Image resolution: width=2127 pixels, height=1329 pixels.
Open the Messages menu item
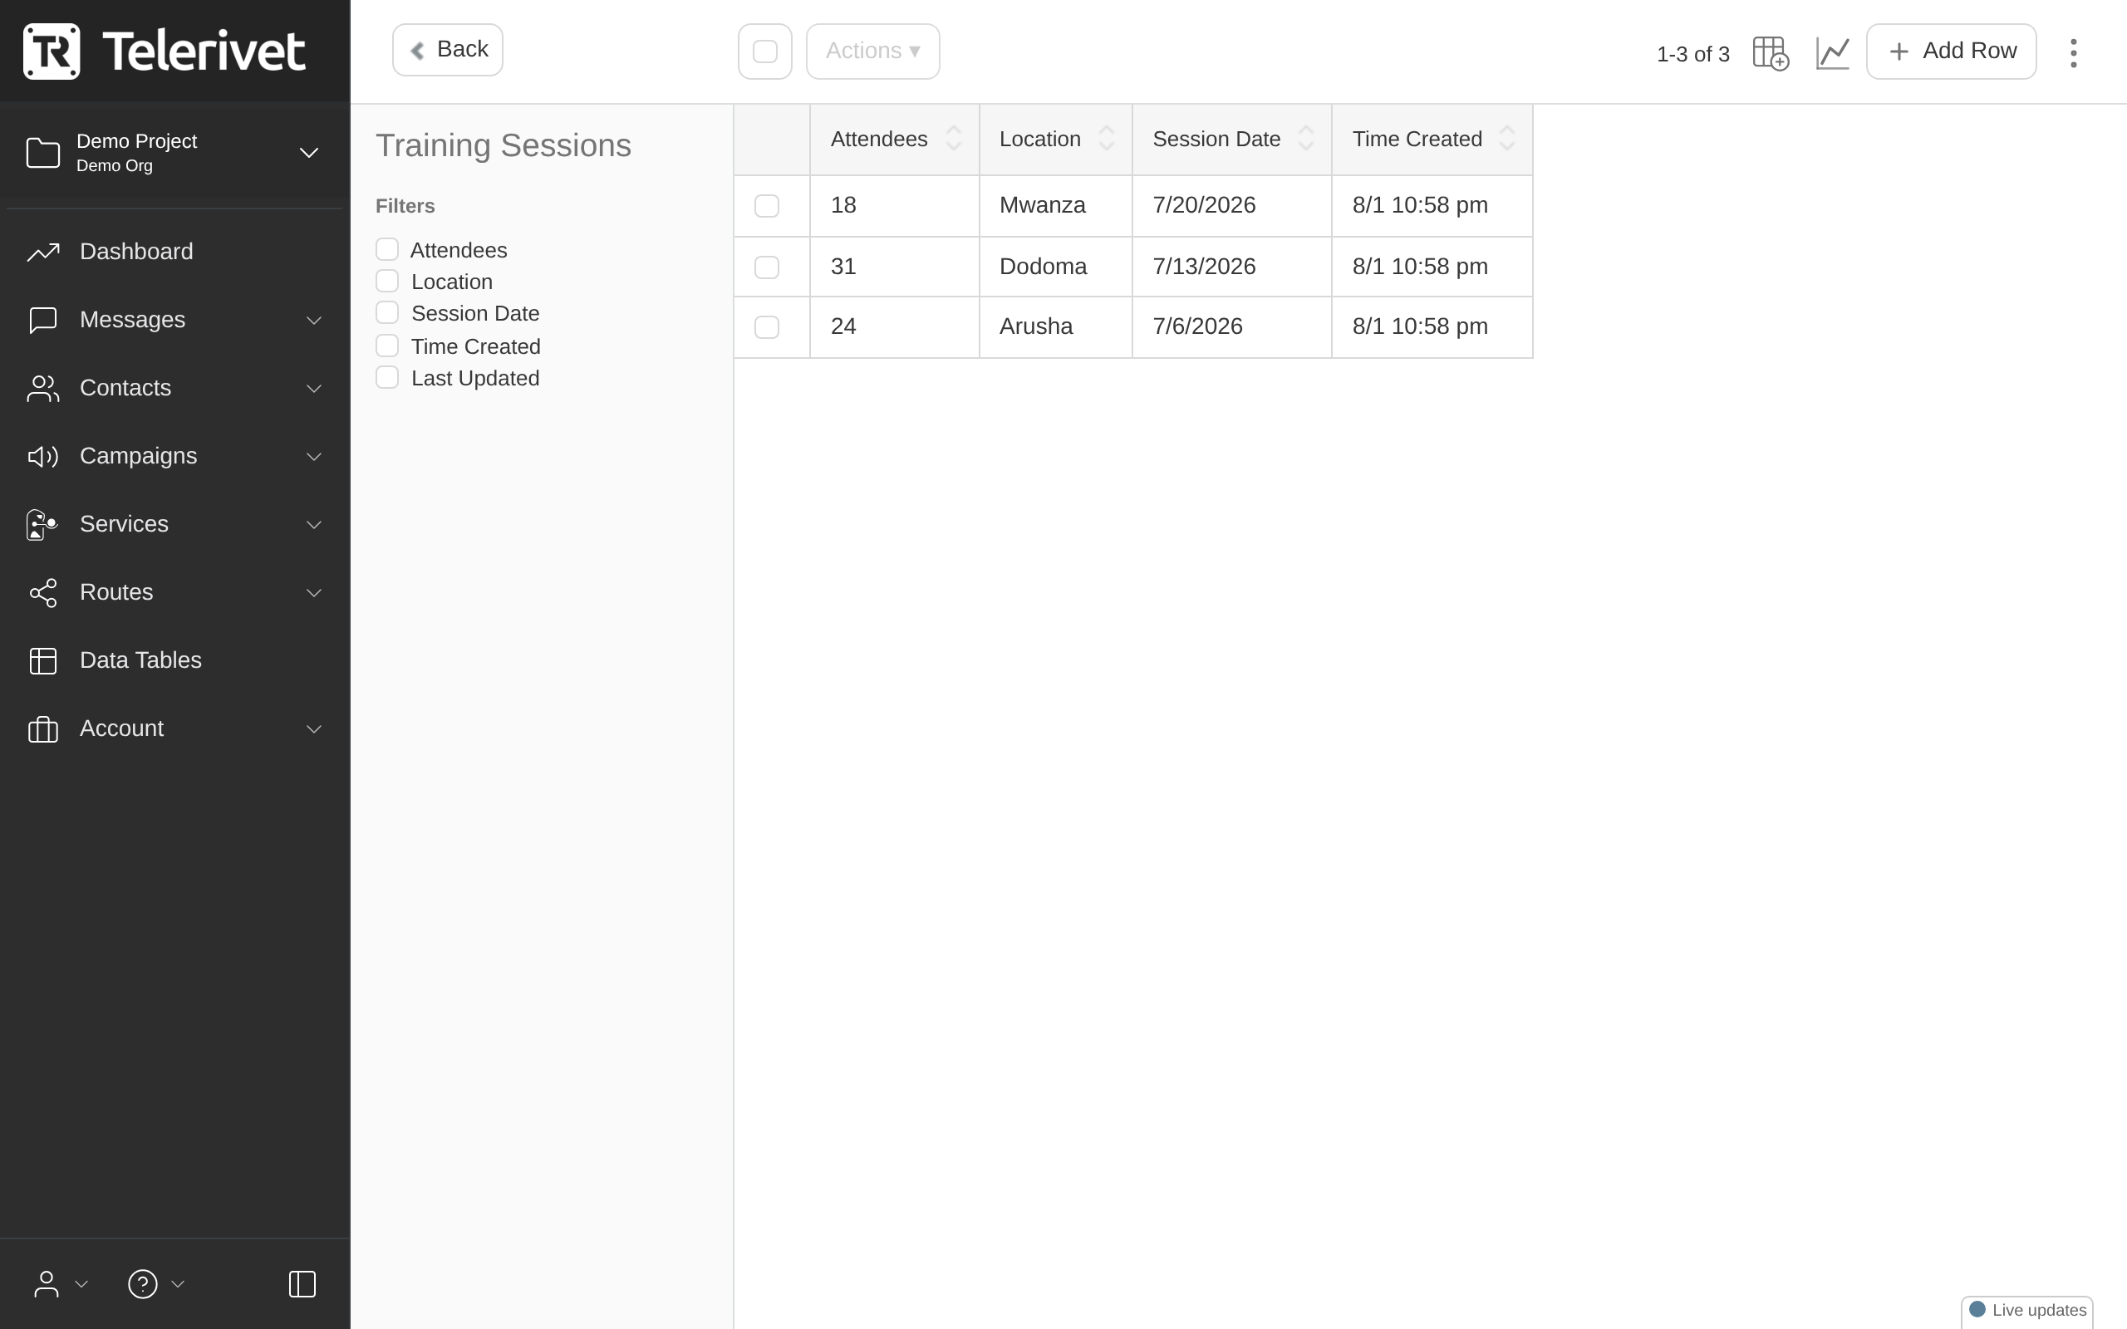pyautogui.click(x=174, y=320)
